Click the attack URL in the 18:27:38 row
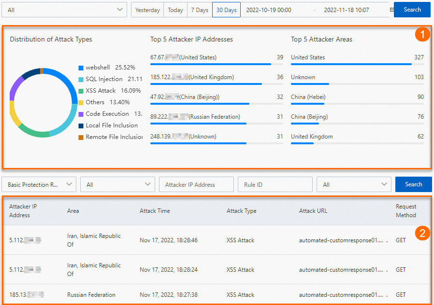The height and width of the screenshot is (305, 434). pyautogui.click(x=343, y=295)
